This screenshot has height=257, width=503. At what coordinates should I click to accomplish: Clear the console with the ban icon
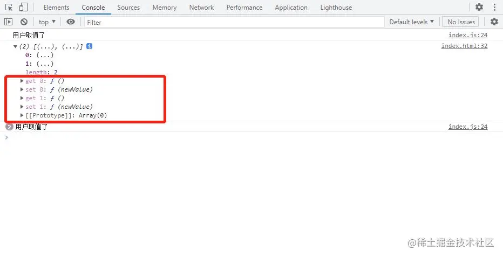point(24,22)
